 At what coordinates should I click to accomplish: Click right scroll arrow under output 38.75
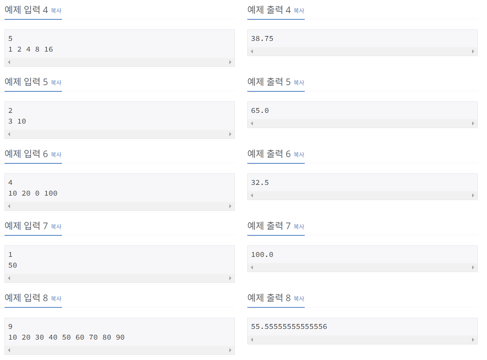473,52
